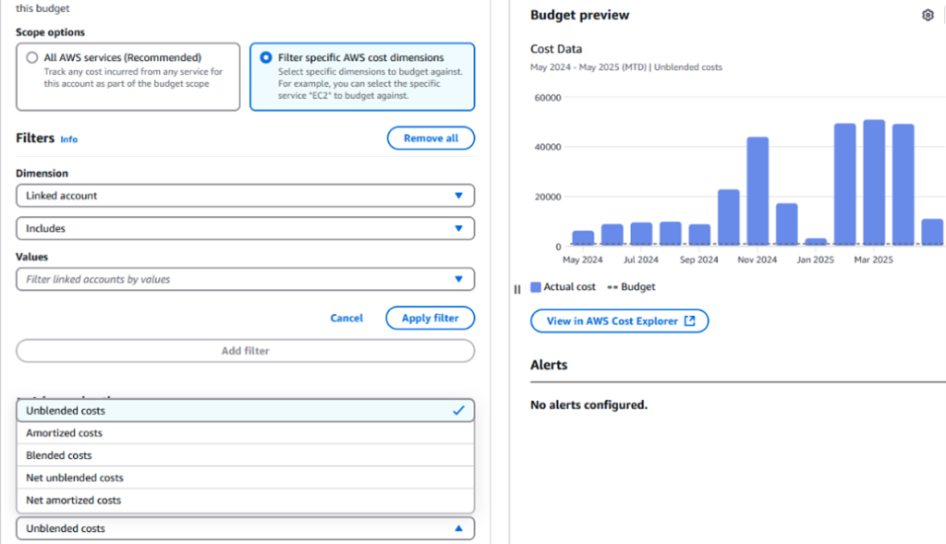Open the Budget preview settings gear

pos(928,15)
